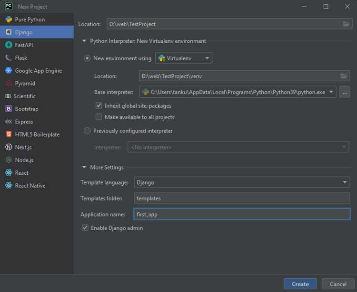Disable the Enable Django admin checkbox
This screenshot has height=292, width=357.
[85, 228]
